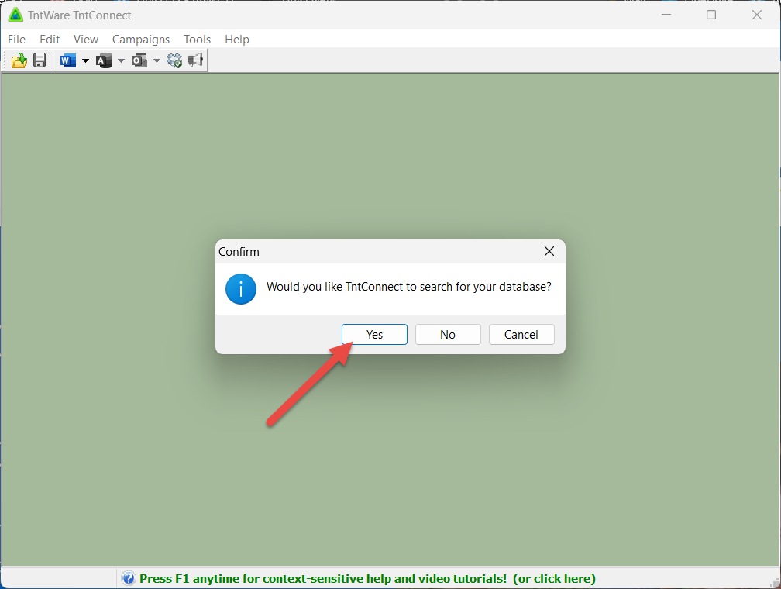This screenshot has height=589, width=781.
Task: Open the View menu
Action: [86, 40]
